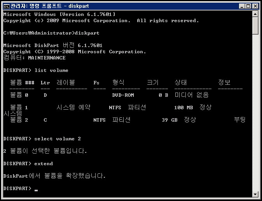This screenshot has width=262, height=201.
Task: Click the '형식' column header
Action: click(118, 82)
